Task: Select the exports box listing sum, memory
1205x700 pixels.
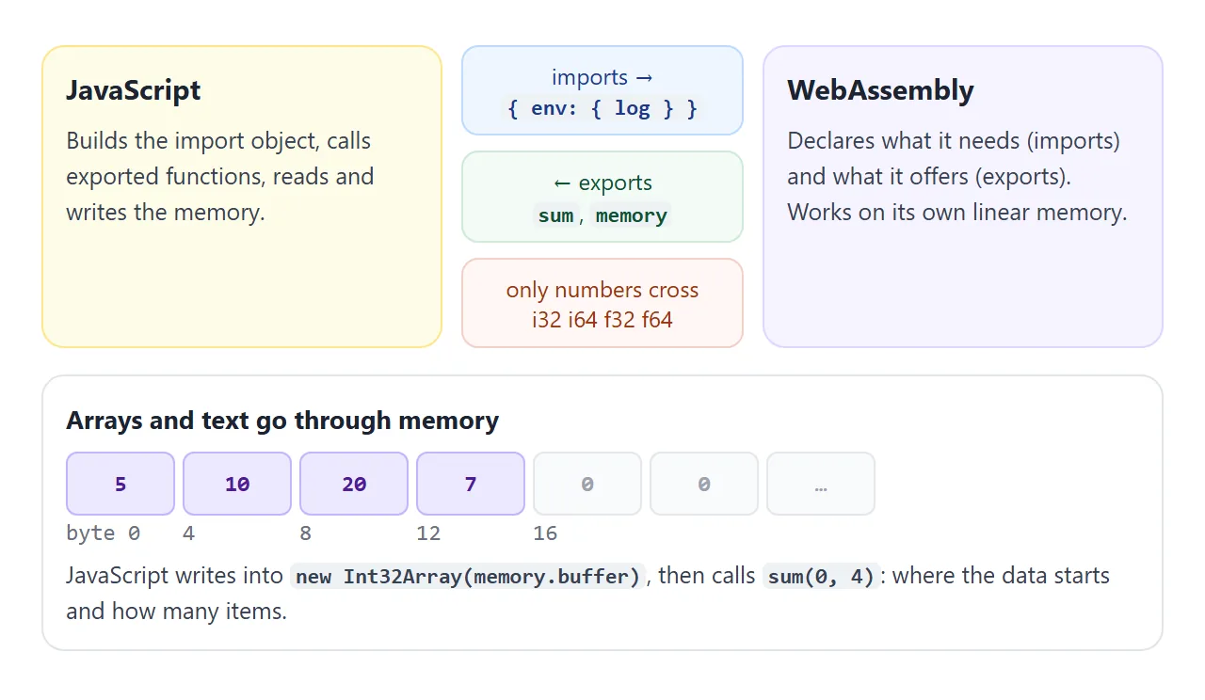Action: 602,198
